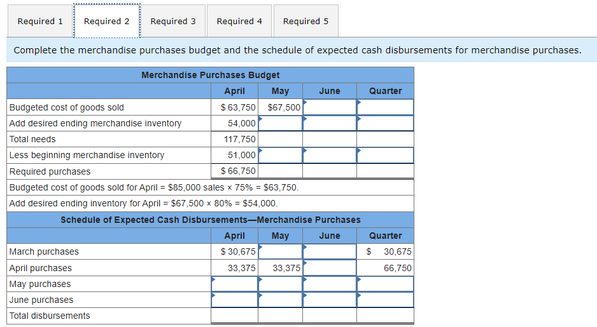597x327 pixels.
Task: Click the $30,675 April March-purchases value
Action: pos(238,251)
